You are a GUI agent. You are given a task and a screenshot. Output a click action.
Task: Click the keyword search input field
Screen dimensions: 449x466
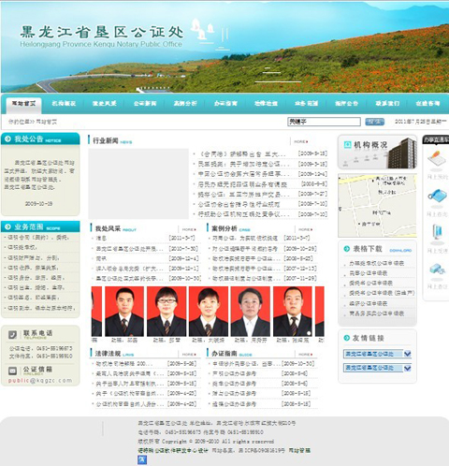[x=324, y=122]
